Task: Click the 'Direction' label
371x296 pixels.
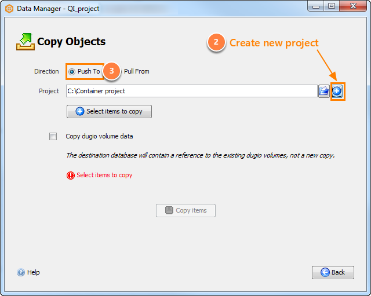Action: click(x=46, y=71)
